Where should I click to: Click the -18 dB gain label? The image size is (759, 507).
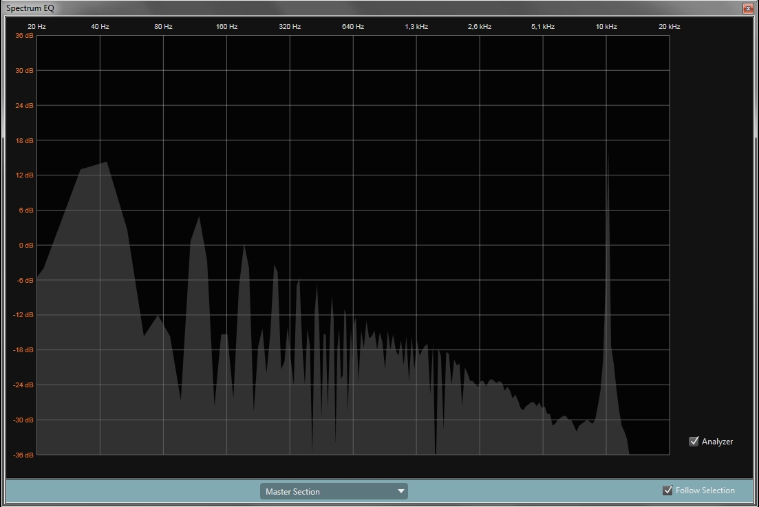pos(23,350)
